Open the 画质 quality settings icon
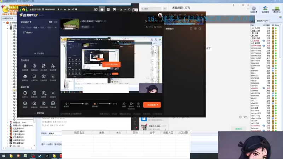The width and height of the screenshot is (283, 159). pos(124,104)
